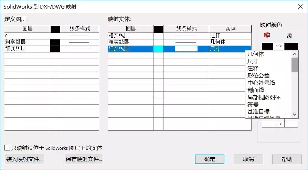
Task: Open the 尺寸 entity cell in selected row
Action: [230, 49]
